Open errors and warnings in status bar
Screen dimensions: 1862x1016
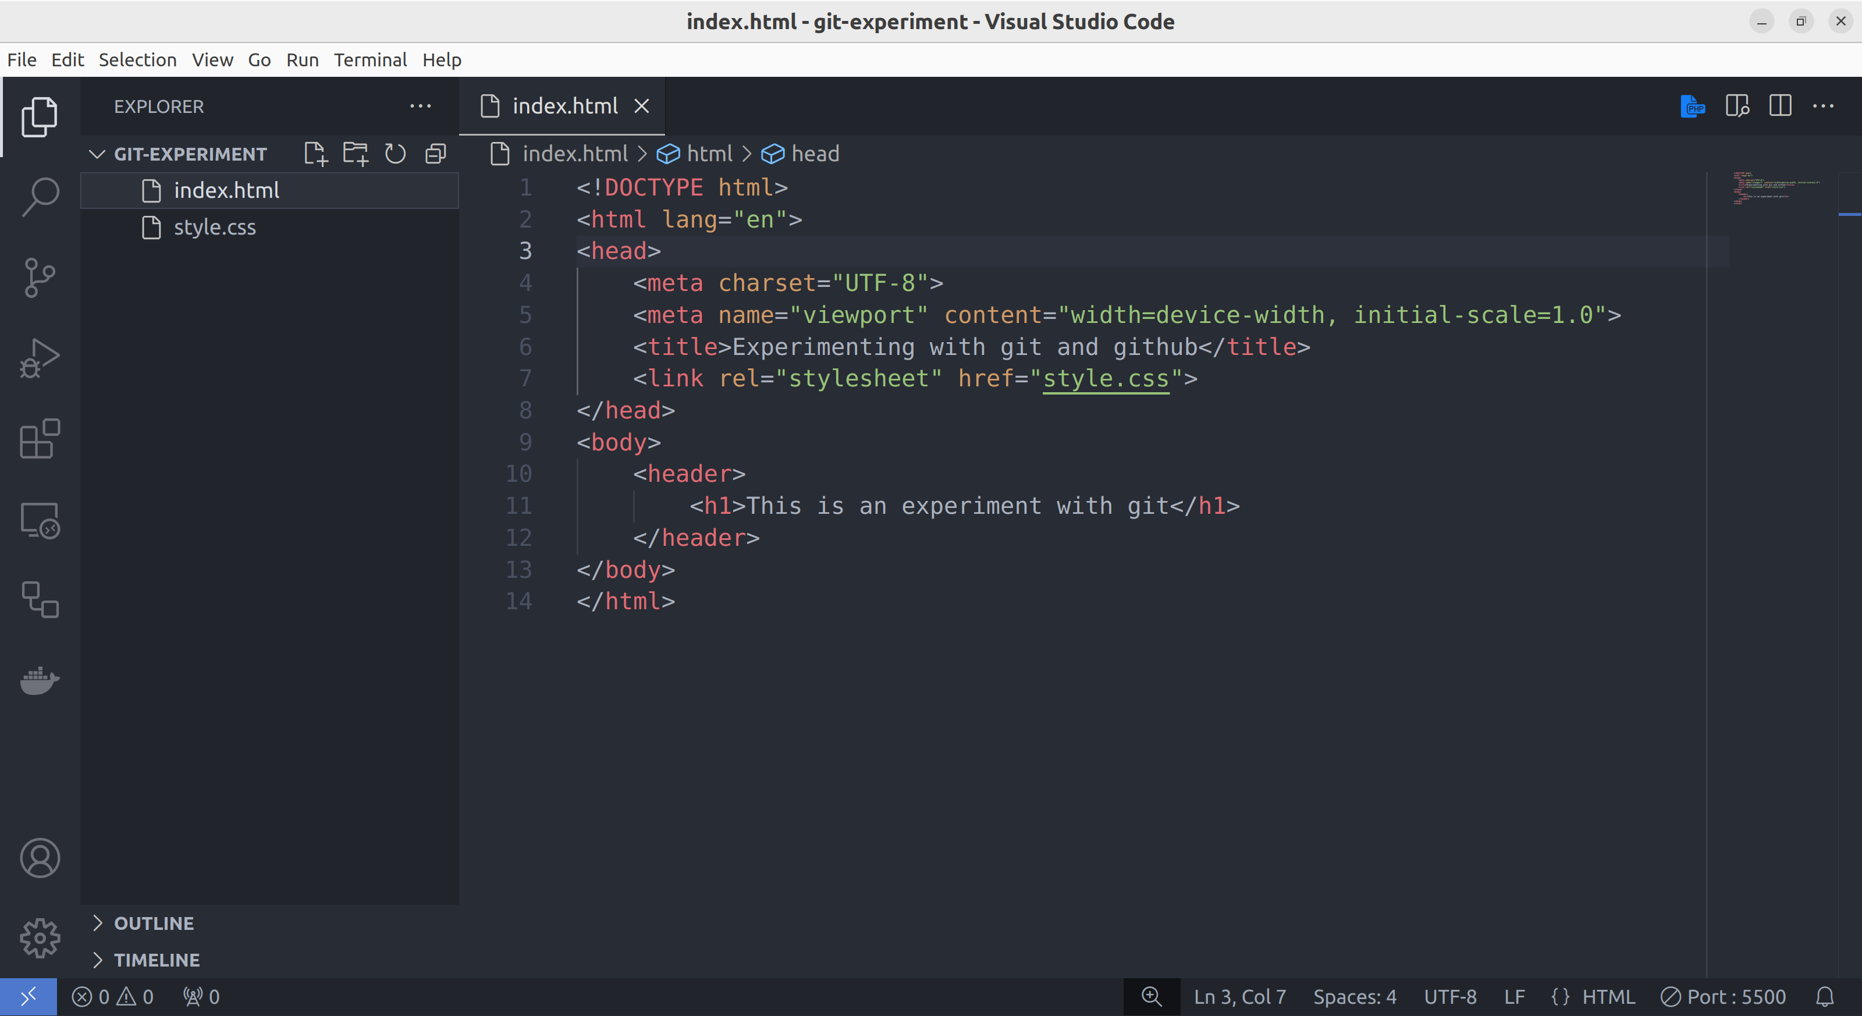pyautogui.click(x=113, y=997)
